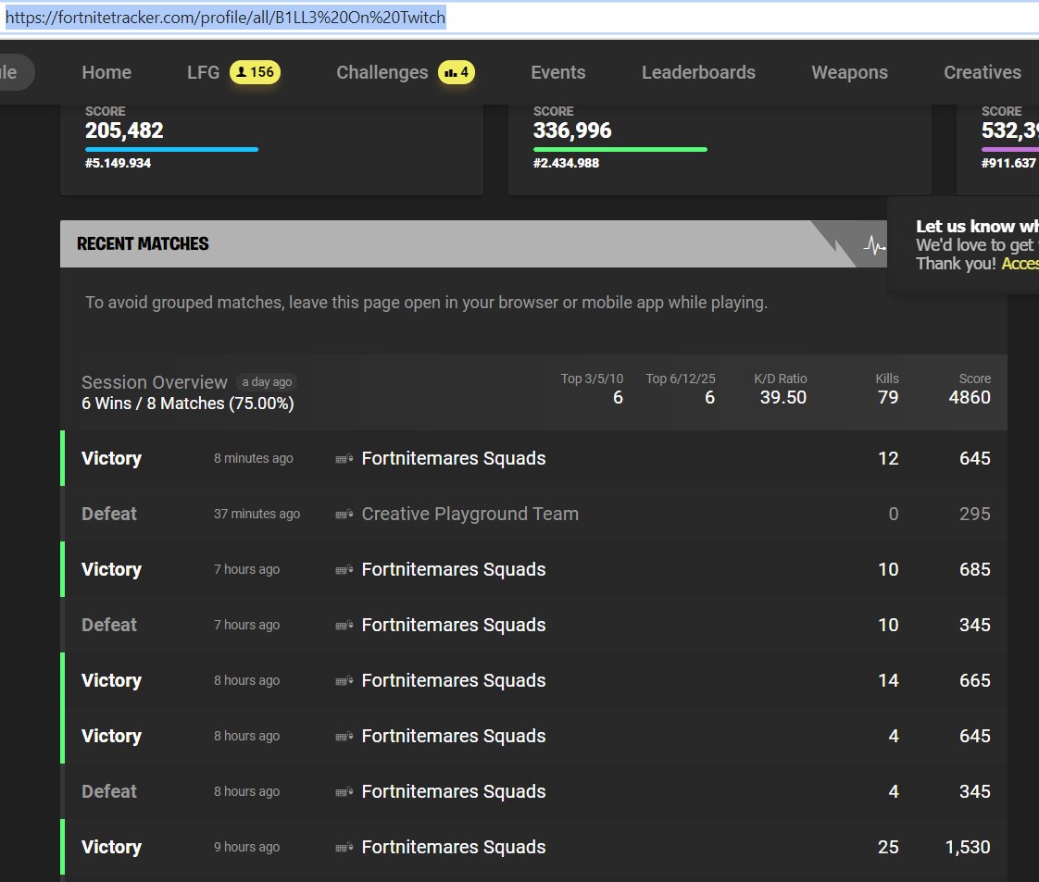Click the rank #2.434.988

(x=566, y=163)
